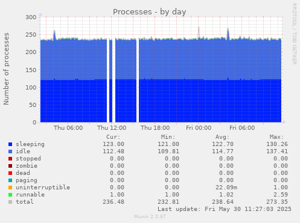Click idle maximum value 137.41
300x223 pixels.
click(x=277, y=151)
